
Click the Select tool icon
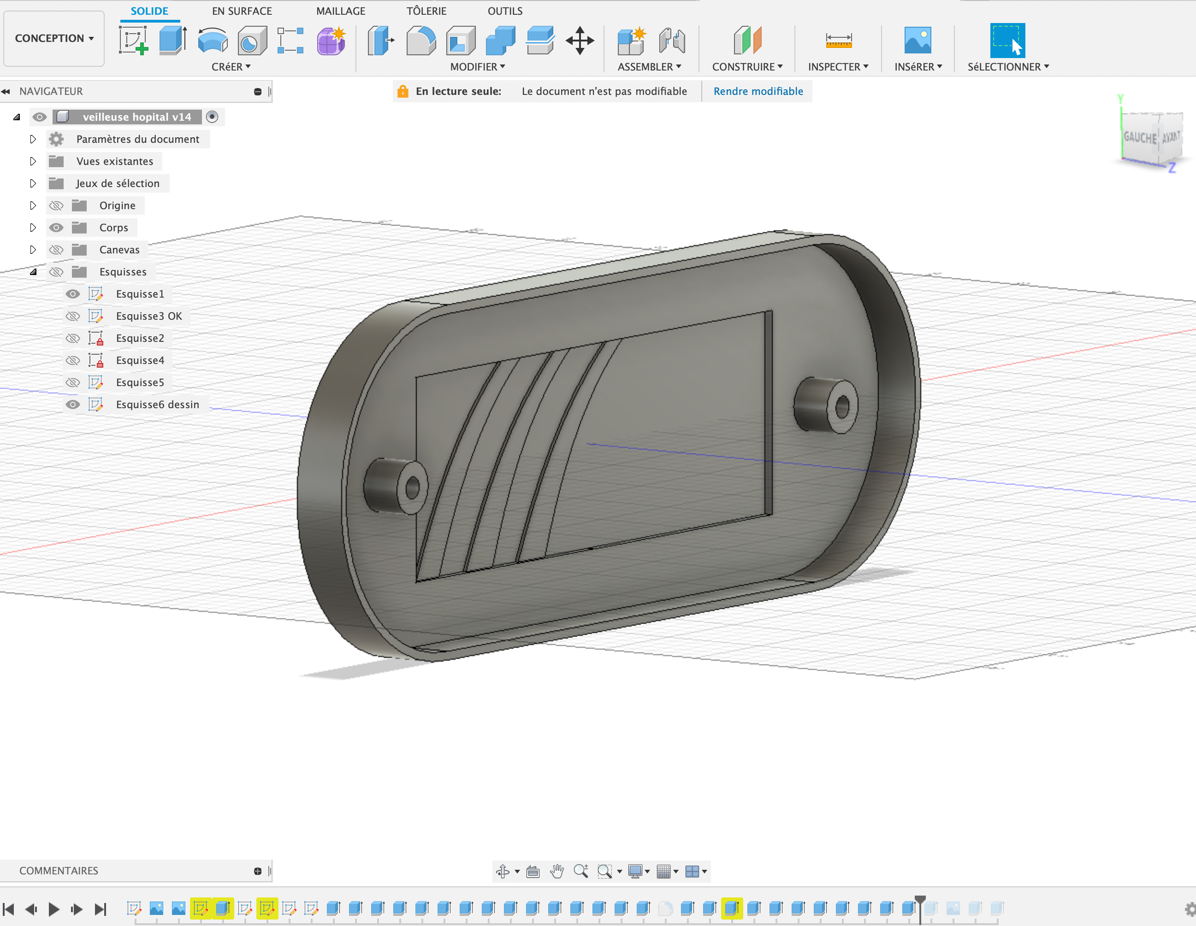[x=1007, y=41]
